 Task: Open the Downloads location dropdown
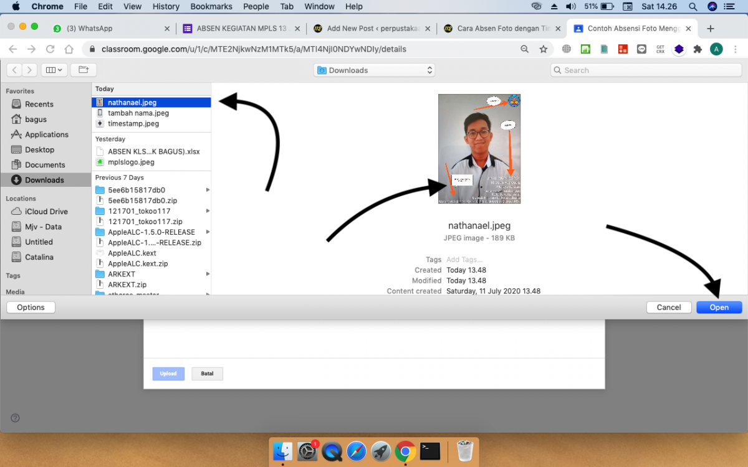click(x=374, y=70)
